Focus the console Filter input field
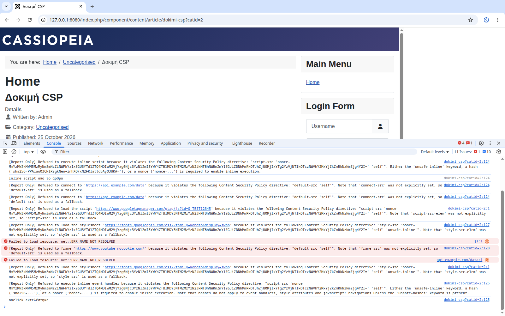 pyautogui.click(x=234, y=152)
